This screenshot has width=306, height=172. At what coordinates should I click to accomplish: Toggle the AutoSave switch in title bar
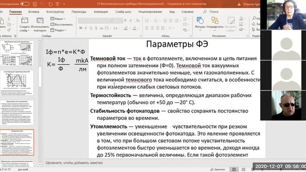click(24, 4)
